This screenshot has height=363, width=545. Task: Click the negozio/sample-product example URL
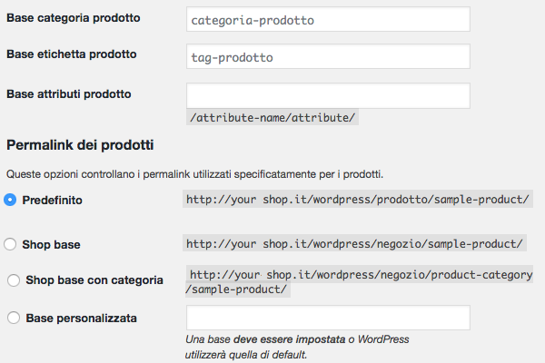tap(354, 243)
